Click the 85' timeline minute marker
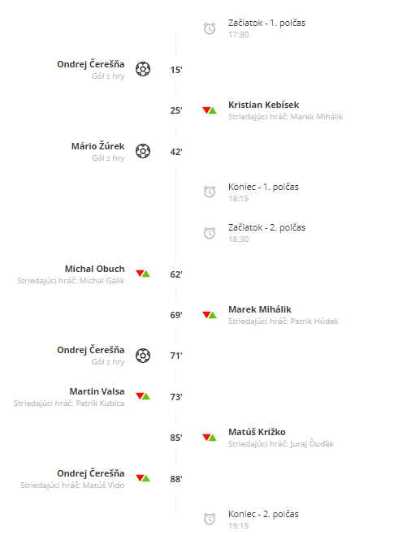The width and height of the screenshot is (407, 548). pyautogui.click(x=176, y=438)
